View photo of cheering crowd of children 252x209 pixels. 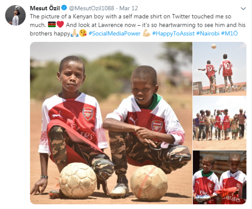click(x=219, y=123)
